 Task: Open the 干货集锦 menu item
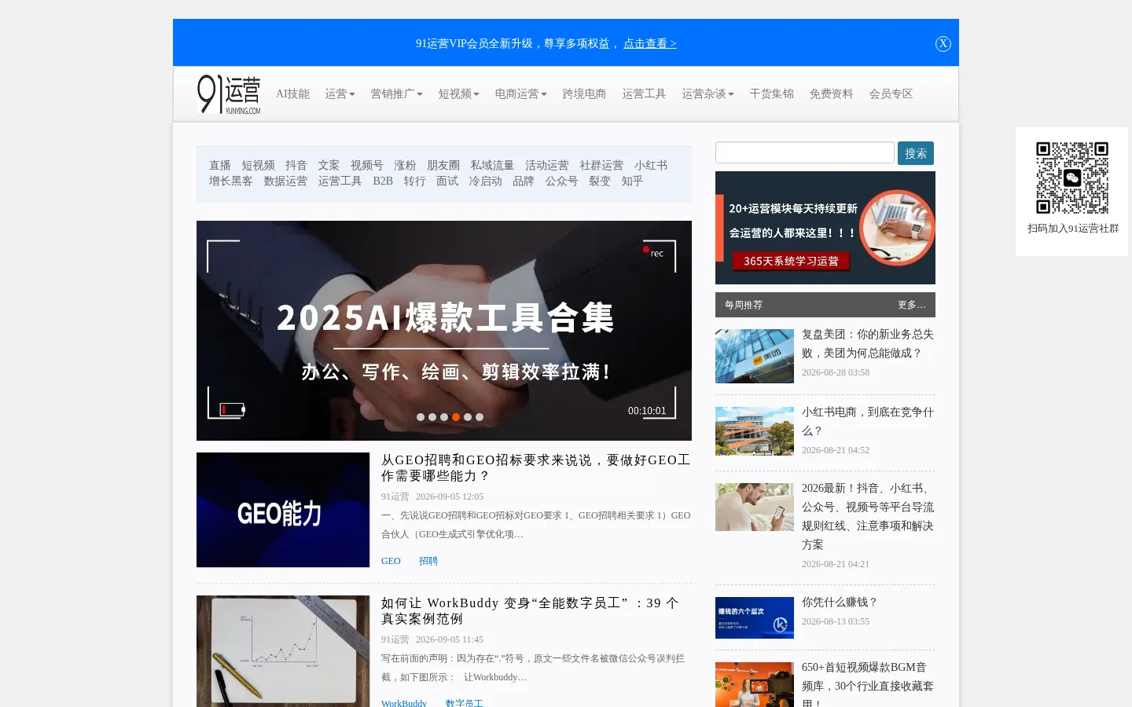tap(771, 94)
